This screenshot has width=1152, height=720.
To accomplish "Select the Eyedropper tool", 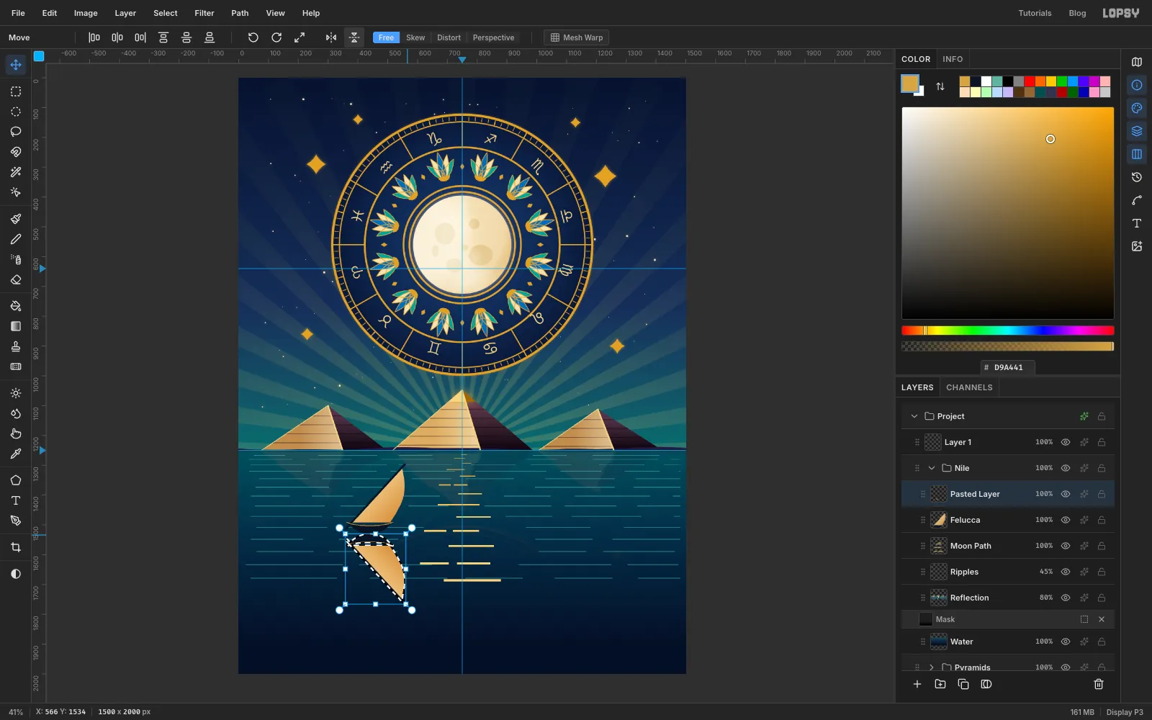I will pos(16,454).
